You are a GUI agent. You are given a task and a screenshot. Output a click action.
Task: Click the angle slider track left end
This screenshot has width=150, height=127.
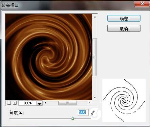(x=10, y=119)
